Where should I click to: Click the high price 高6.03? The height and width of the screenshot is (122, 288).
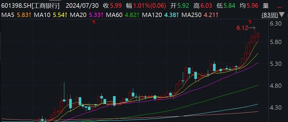point(203,6)
